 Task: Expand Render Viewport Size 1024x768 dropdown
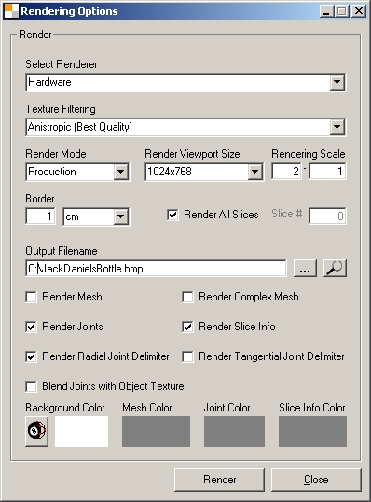click(254, 172)
